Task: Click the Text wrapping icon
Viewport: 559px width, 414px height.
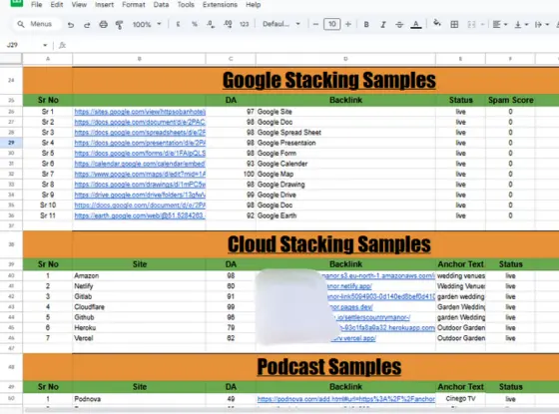Action: coord(538,24)
